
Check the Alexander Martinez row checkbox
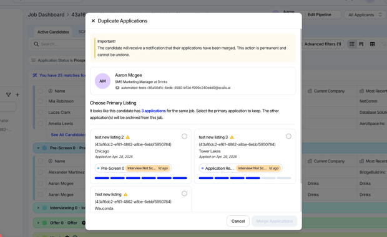point(41,172)
